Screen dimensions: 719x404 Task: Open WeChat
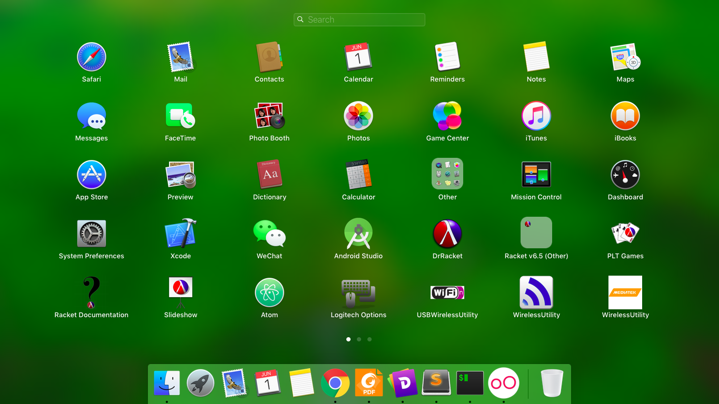[269, 234]
